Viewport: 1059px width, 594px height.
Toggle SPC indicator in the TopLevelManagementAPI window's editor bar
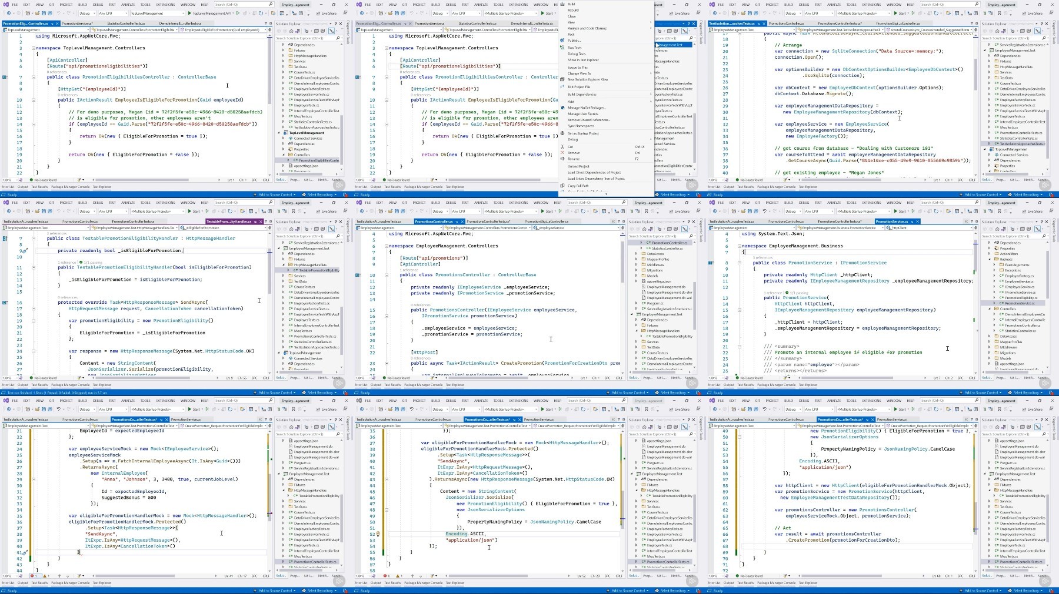tap(254, 180)
